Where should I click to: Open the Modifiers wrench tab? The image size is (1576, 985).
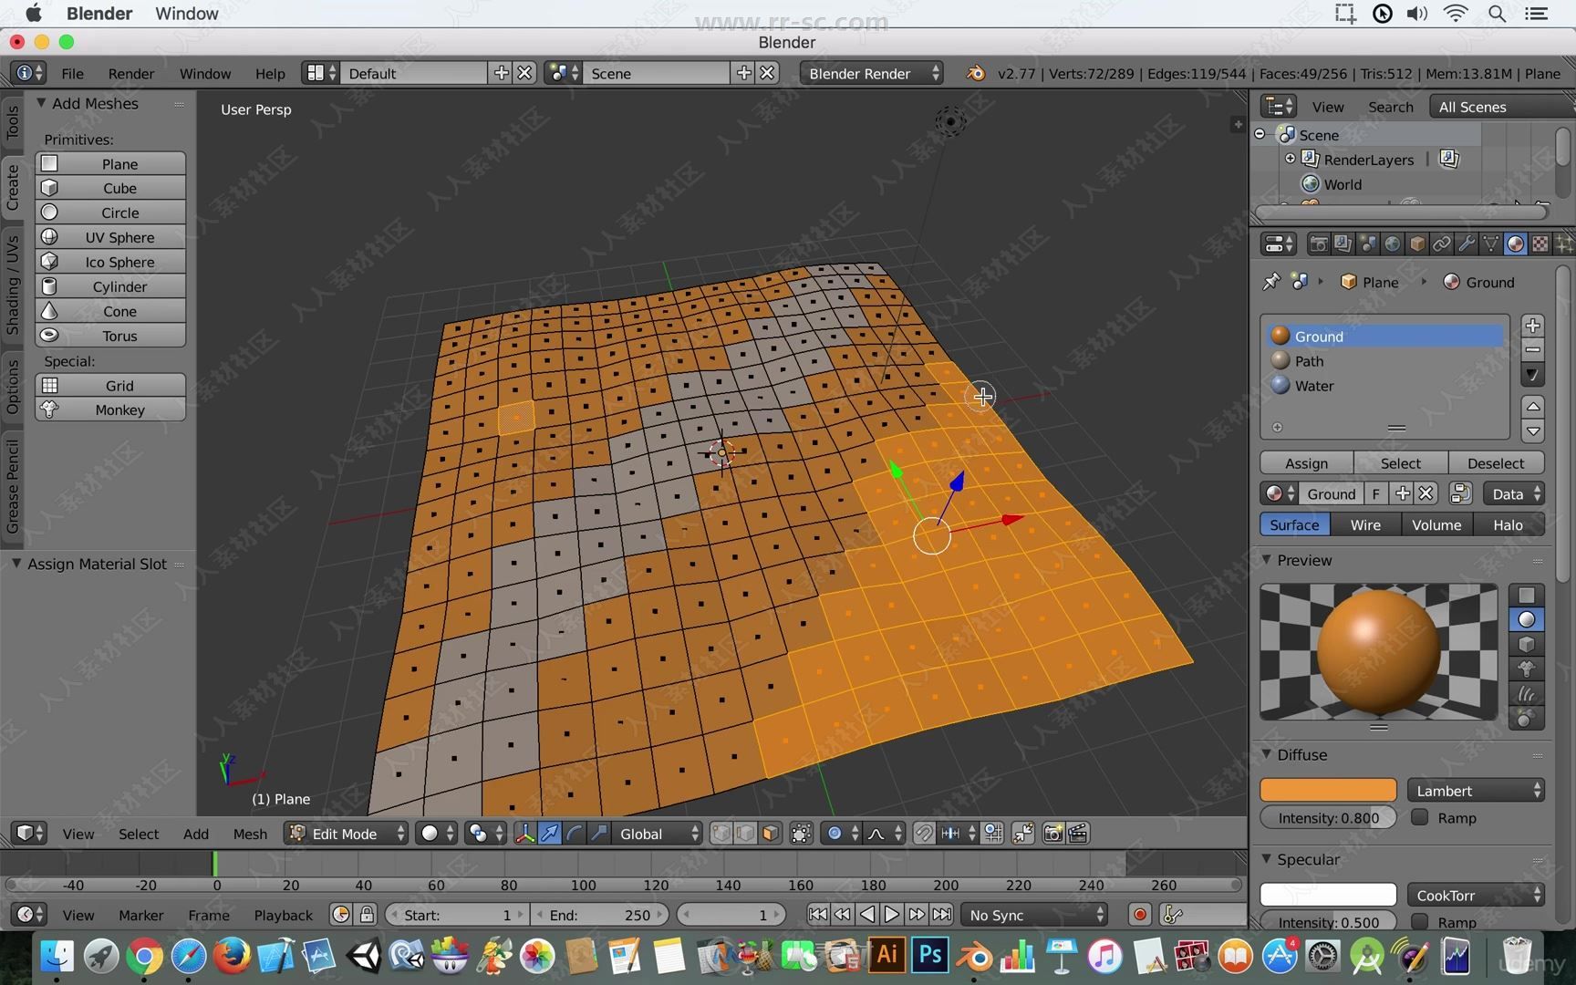click(1466, 244)
